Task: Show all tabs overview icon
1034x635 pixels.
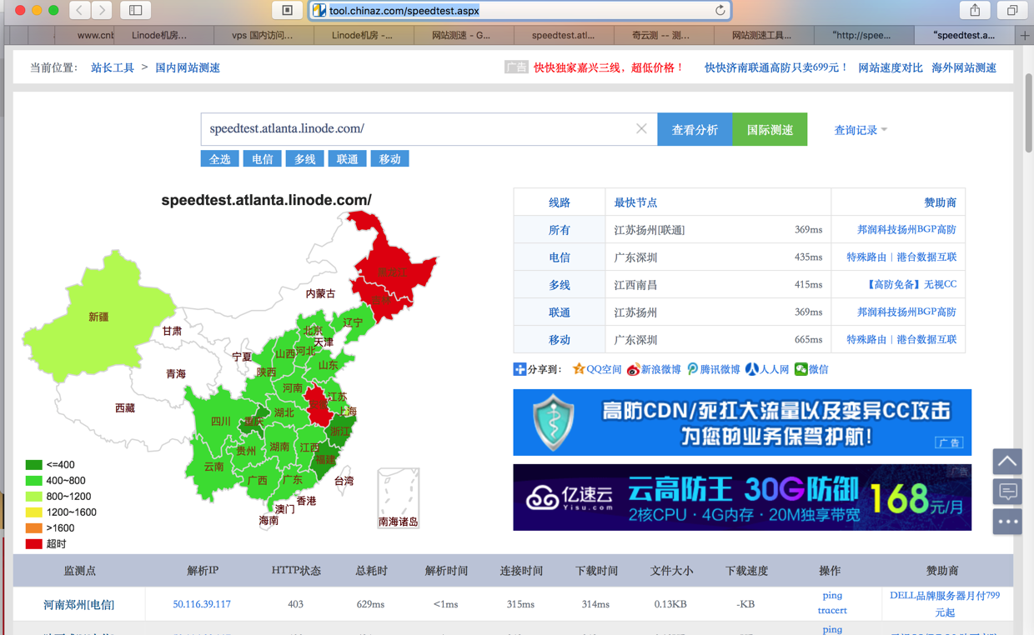Action: [x=1012, y=11]
